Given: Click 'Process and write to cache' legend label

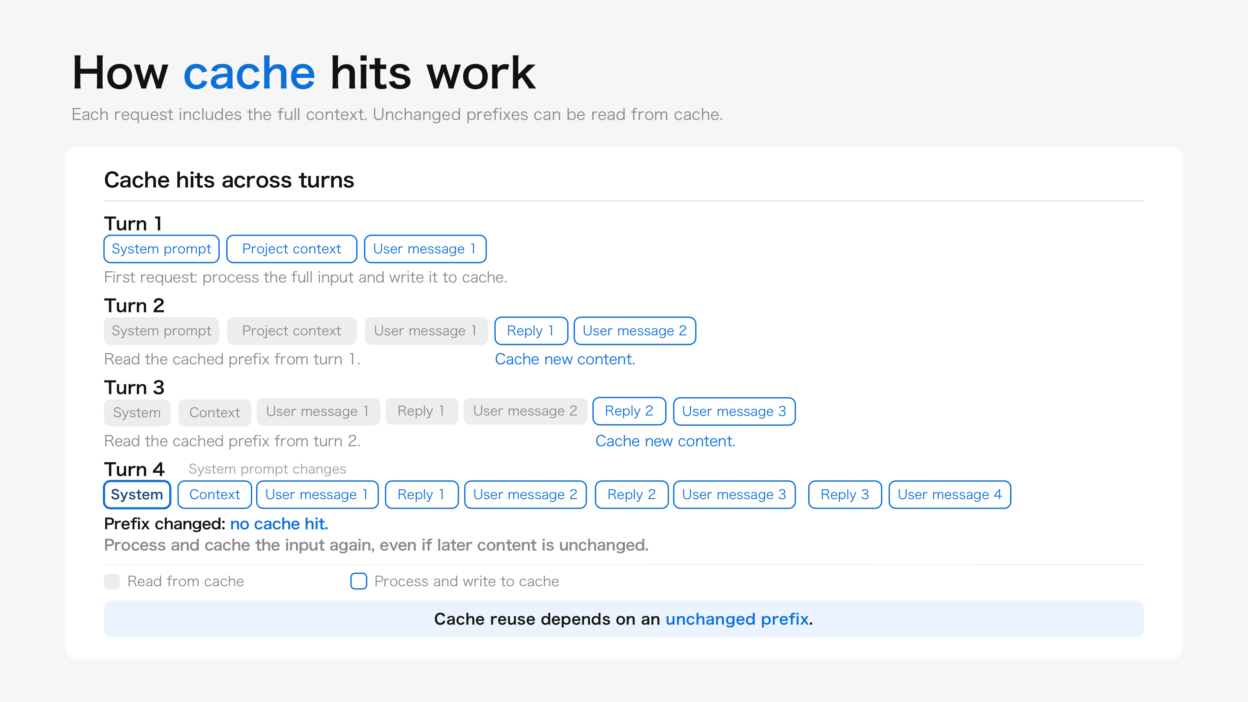Looking at the screenshot, I should pos(467,582).
